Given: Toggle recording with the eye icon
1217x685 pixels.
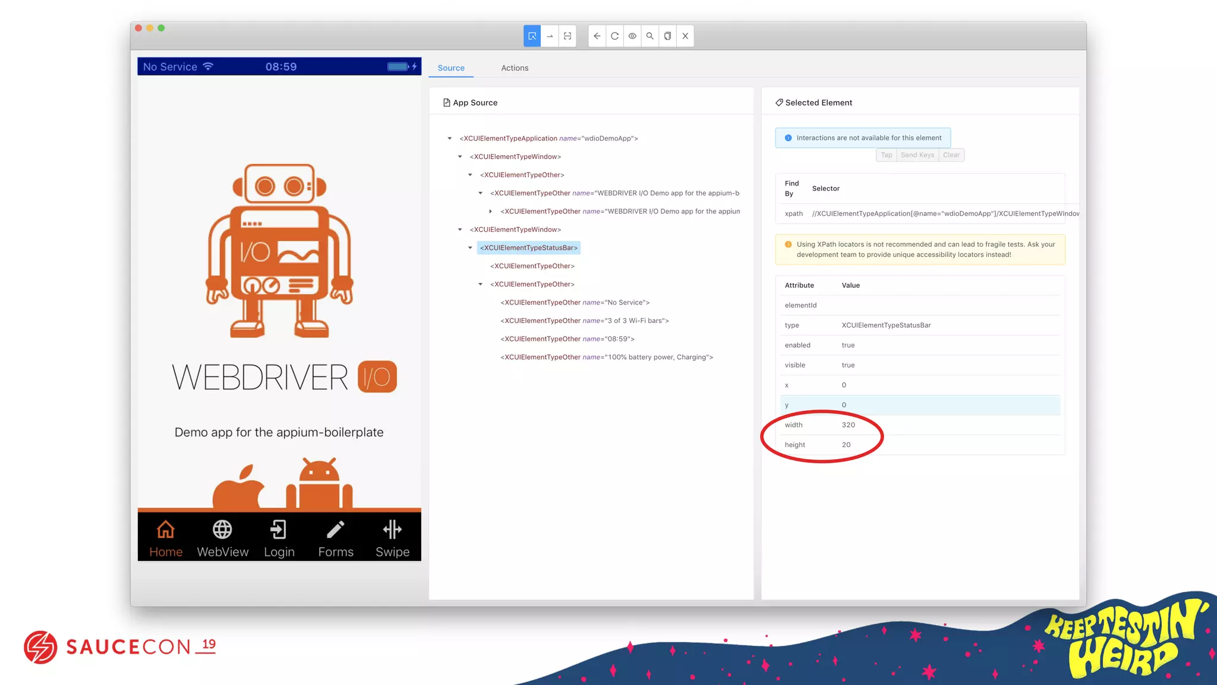Looking at the screenshot, I should pyautogui.click(x=632, y=36).
